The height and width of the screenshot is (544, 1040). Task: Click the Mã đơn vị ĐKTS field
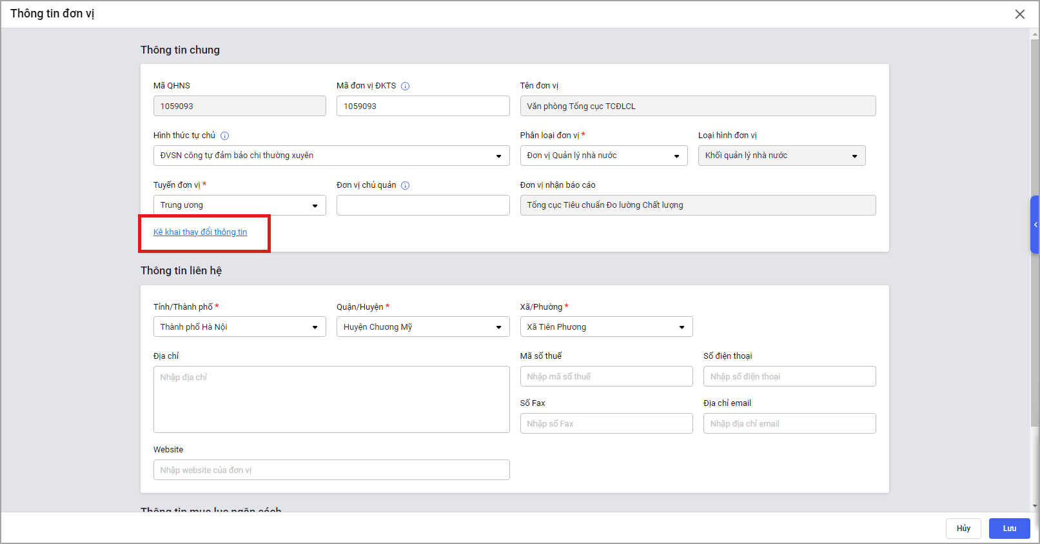coord(423,106)
